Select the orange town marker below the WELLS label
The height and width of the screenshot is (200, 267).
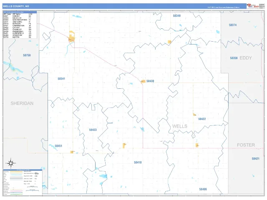coord(197,145)
